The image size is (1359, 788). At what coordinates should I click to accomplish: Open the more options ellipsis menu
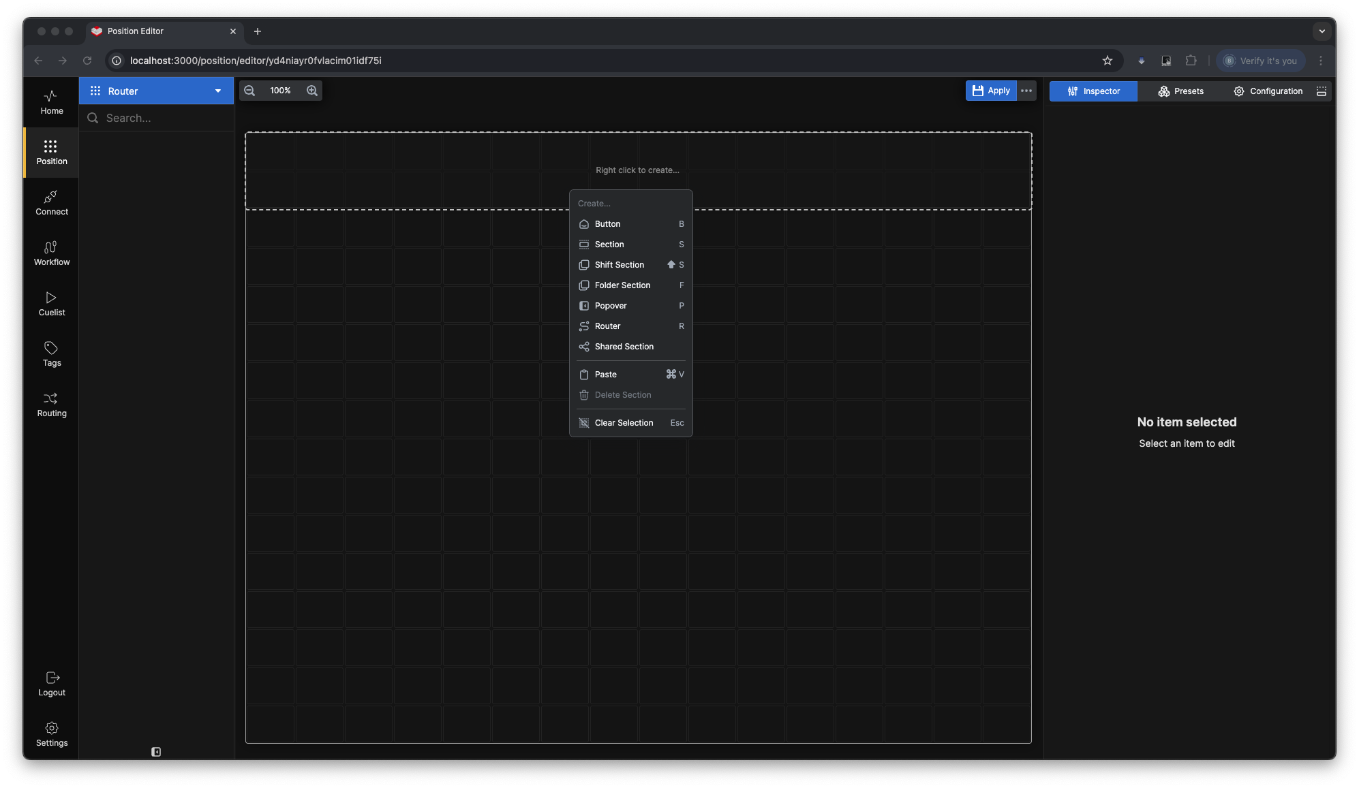pyautogui.click(x=1026, y=91)
